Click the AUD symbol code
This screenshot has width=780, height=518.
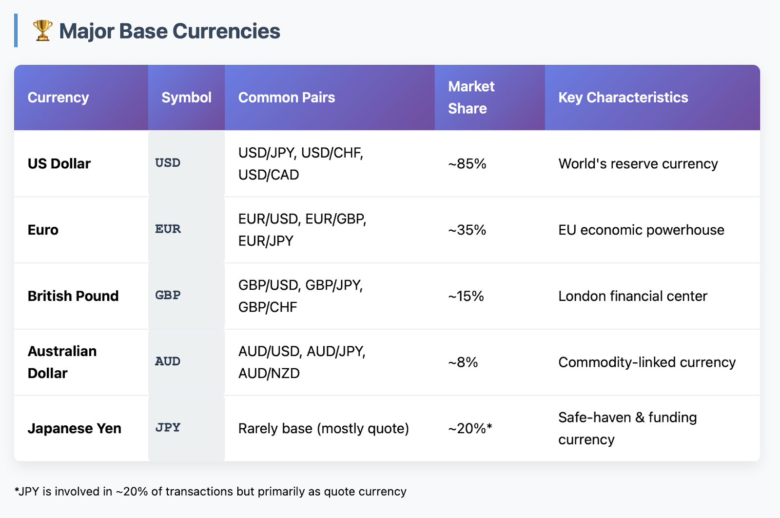point(168,361)
